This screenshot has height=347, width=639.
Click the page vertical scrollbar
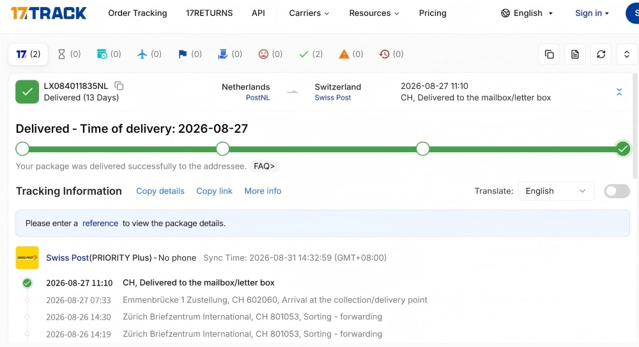[635, 127]
